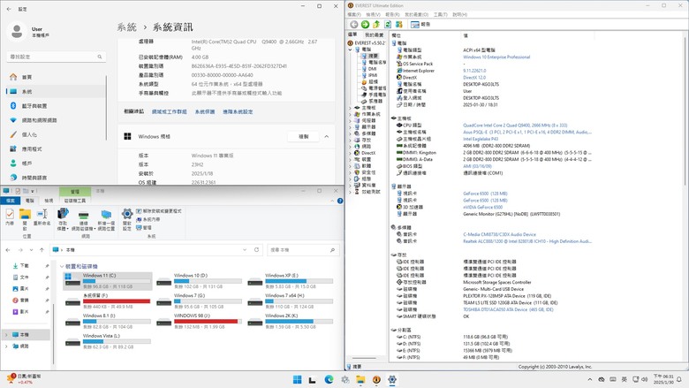Click the 開啟設定 gear ribbon icon

pyautogui.click(x=127, y=219)
